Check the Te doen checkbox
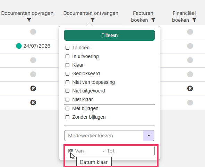The image size is (205, 167). click(x=67, y=48)
